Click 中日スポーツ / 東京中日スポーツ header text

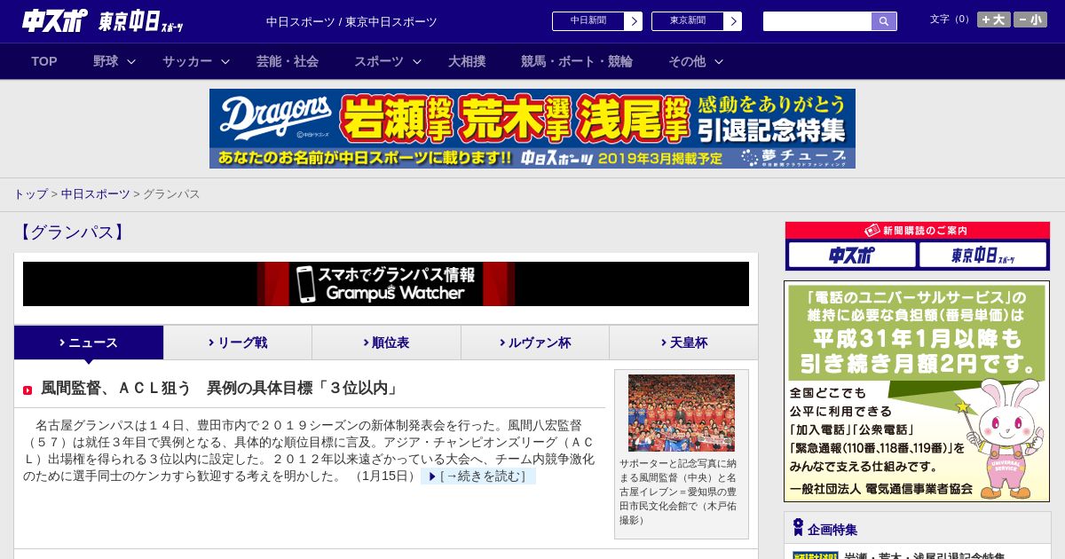351,21
